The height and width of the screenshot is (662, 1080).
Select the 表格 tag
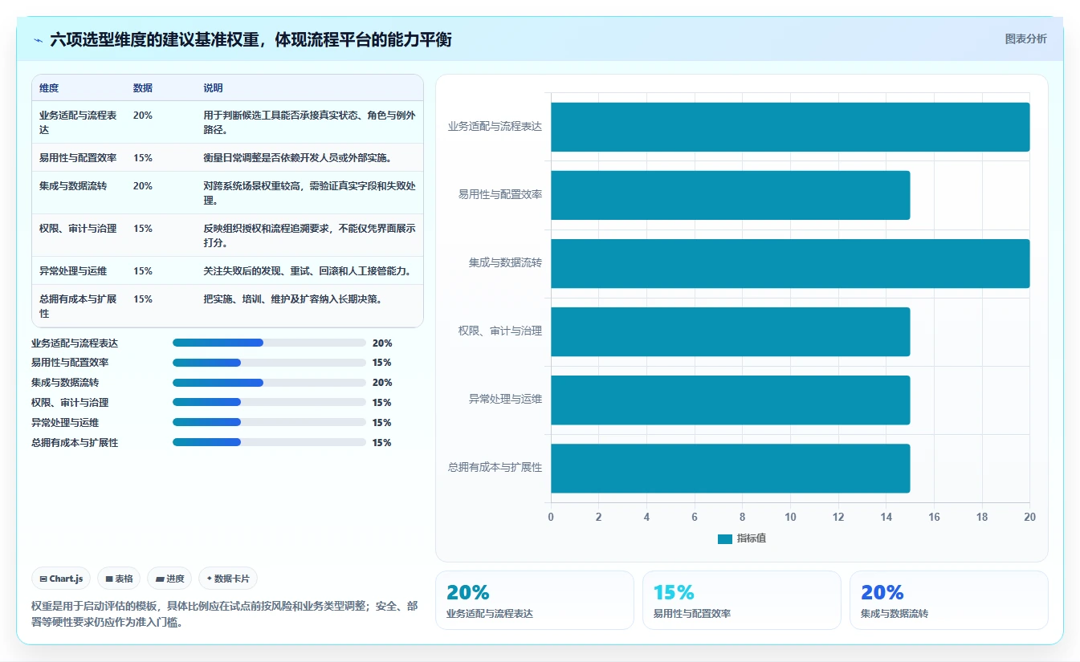point(120,579)
